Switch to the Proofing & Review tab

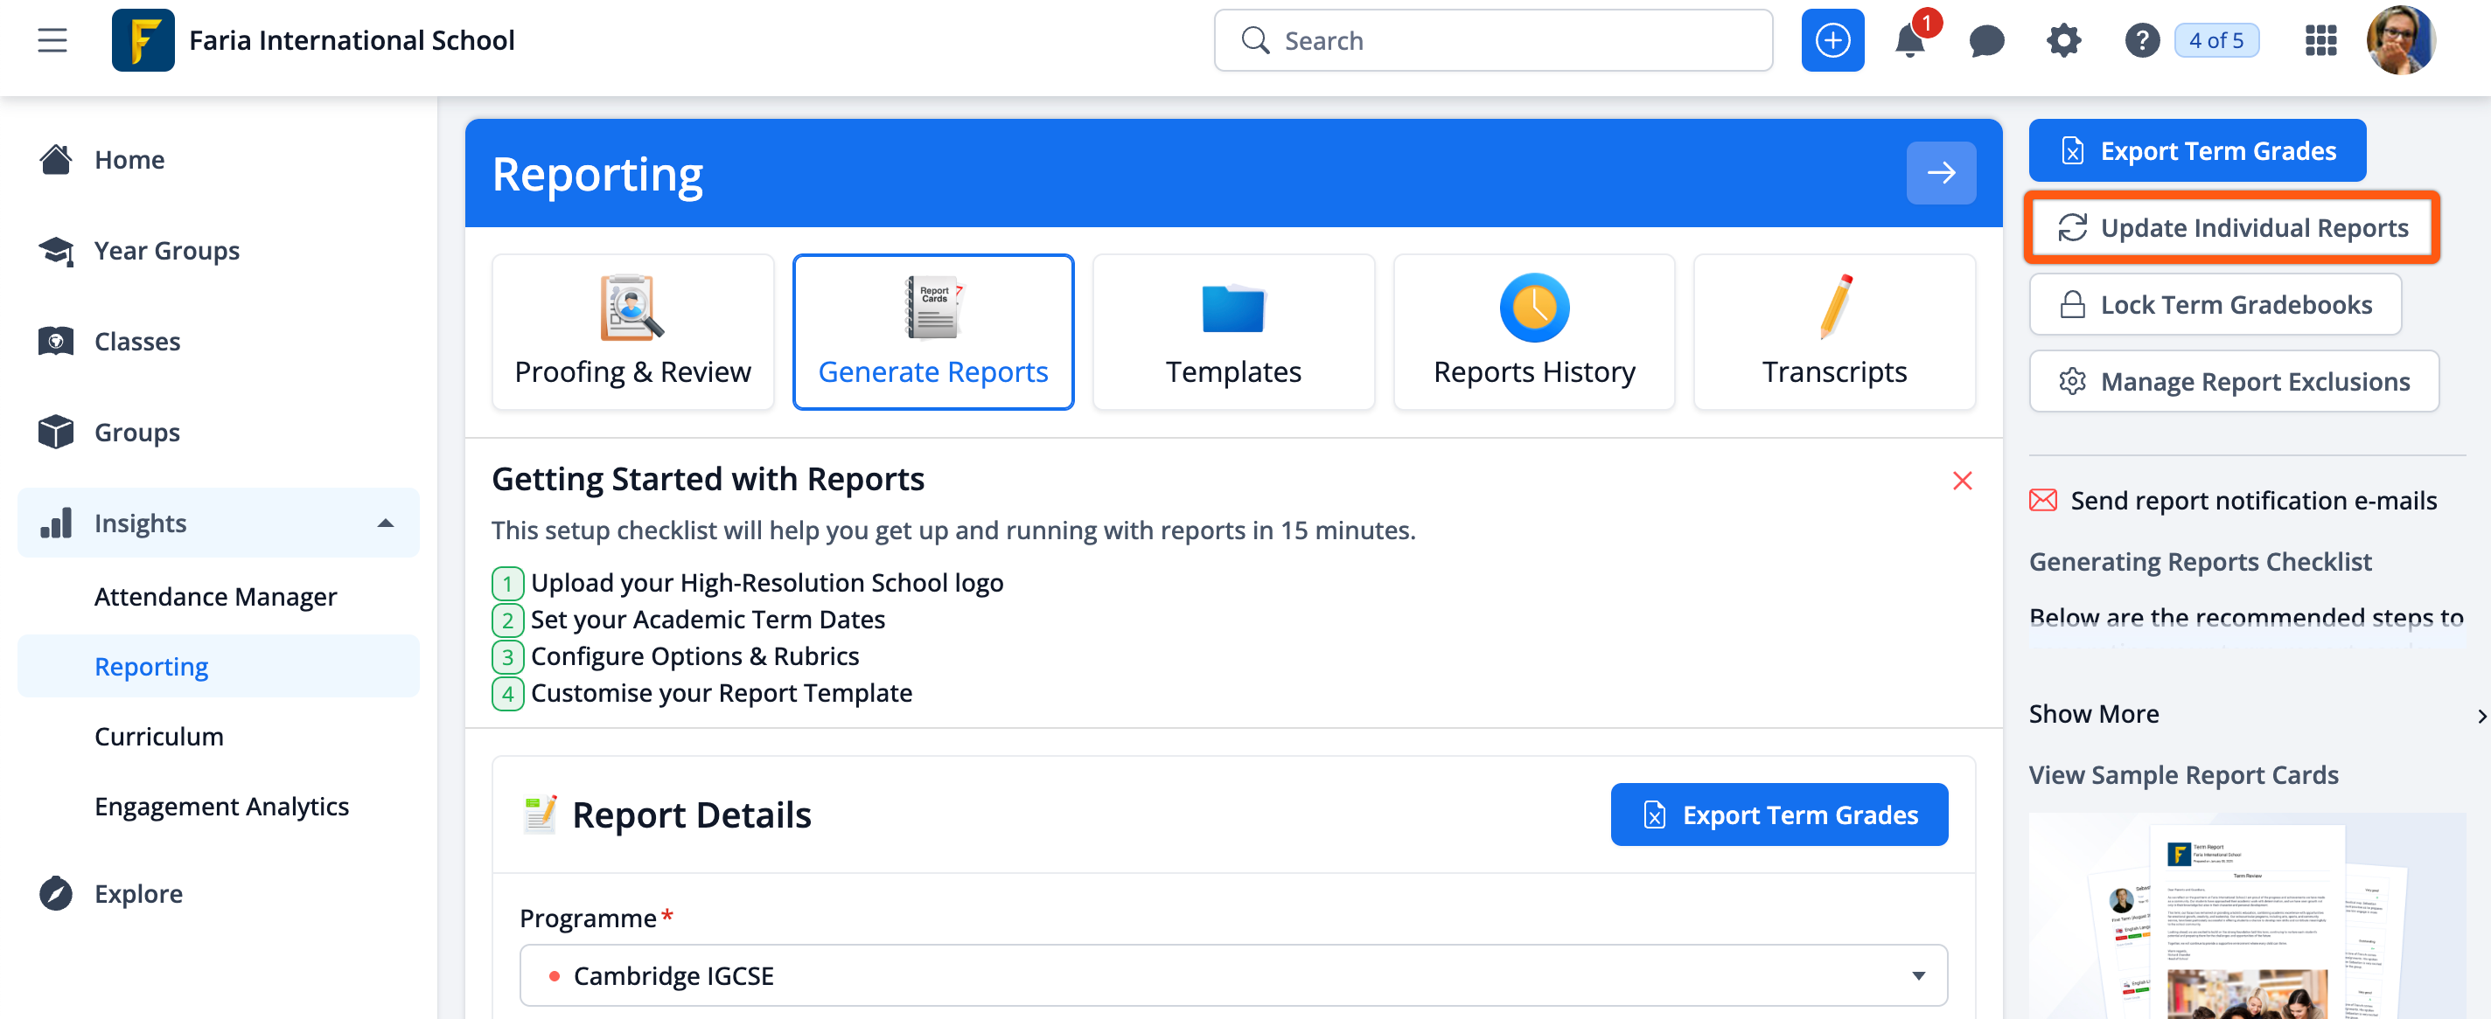[x=632, y=331]
